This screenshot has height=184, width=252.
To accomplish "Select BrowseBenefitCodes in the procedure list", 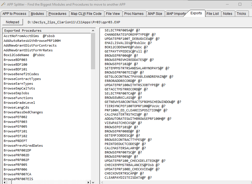I will (x=21, y=74).
